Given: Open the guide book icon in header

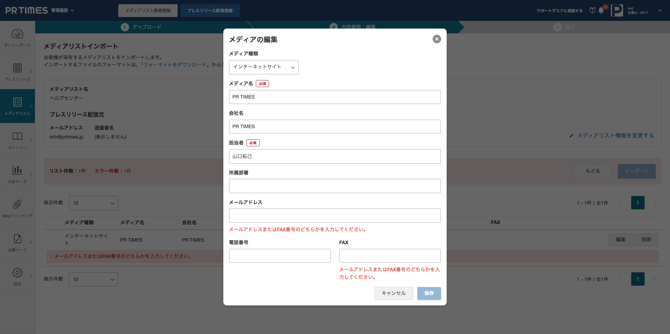Looking at the screenshot, I should tap(593, 10).
